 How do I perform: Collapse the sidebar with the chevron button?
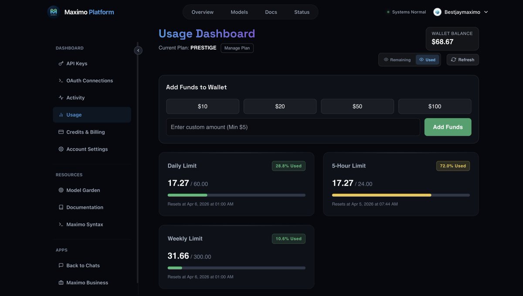coord(138,50)
